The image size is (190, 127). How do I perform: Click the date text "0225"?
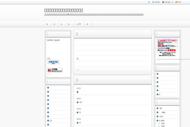[x=79, y=88]
